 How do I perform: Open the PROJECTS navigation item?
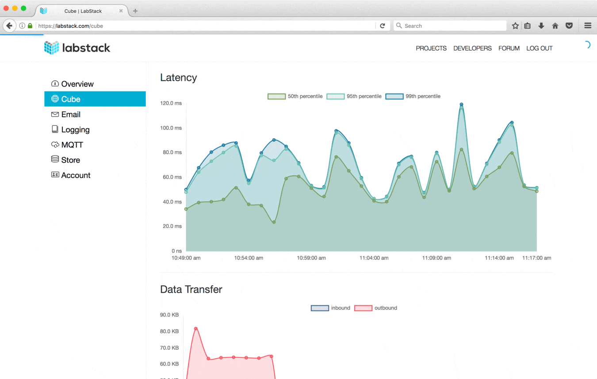click(431, 48)
